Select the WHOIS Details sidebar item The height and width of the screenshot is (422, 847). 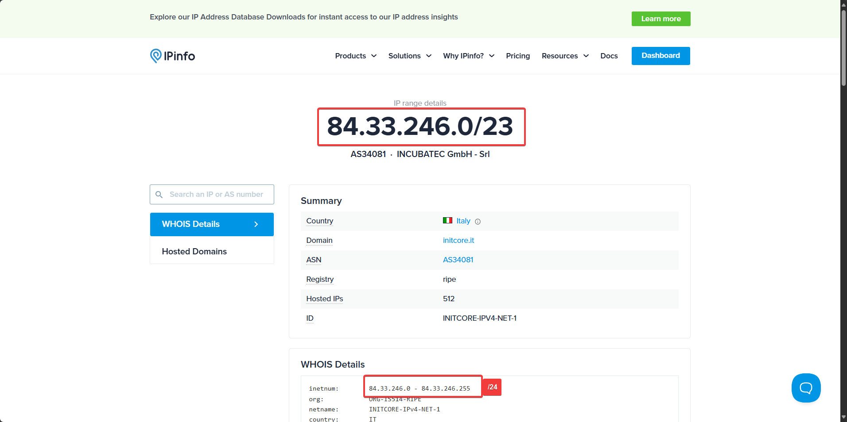[x=190, y=224]
